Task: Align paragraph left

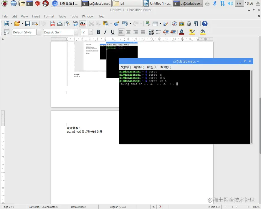Action: [x=121, y=32]
